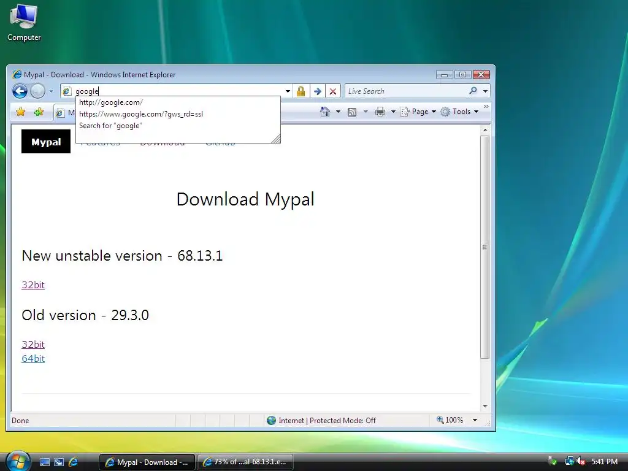Click Internet Protected Mode status zone
Screen dimensions: 628x471
(x=321, y=421)
